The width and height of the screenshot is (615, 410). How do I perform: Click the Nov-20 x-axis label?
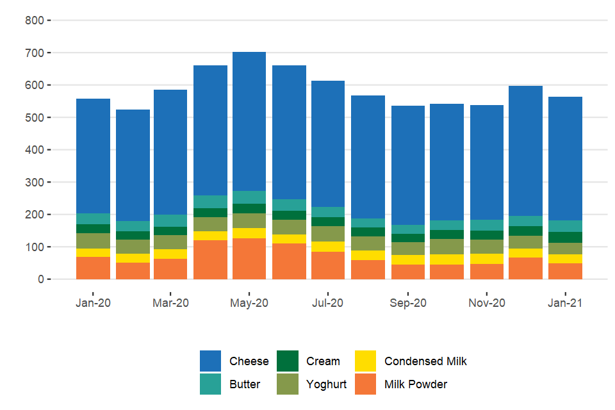(486, 303)
